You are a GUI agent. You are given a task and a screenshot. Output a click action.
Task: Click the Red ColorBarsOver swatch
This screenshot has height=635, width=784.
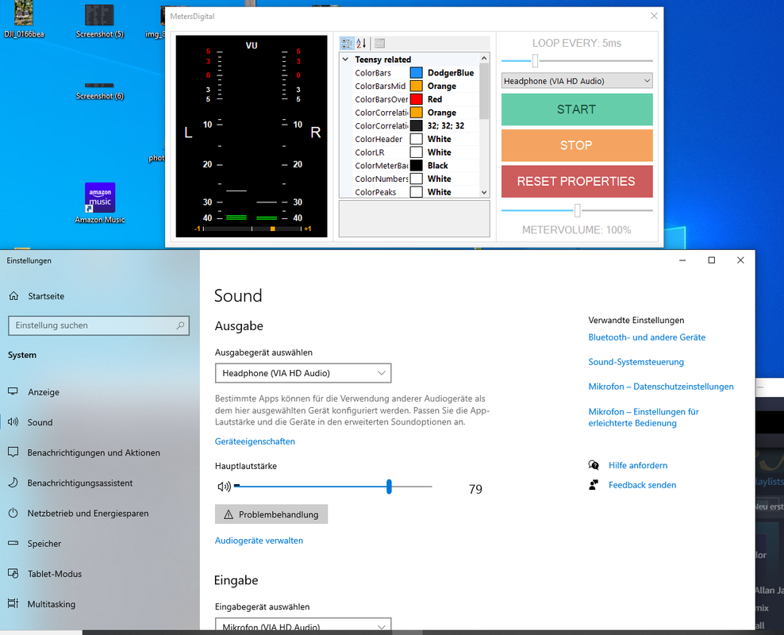click(416, 99)
